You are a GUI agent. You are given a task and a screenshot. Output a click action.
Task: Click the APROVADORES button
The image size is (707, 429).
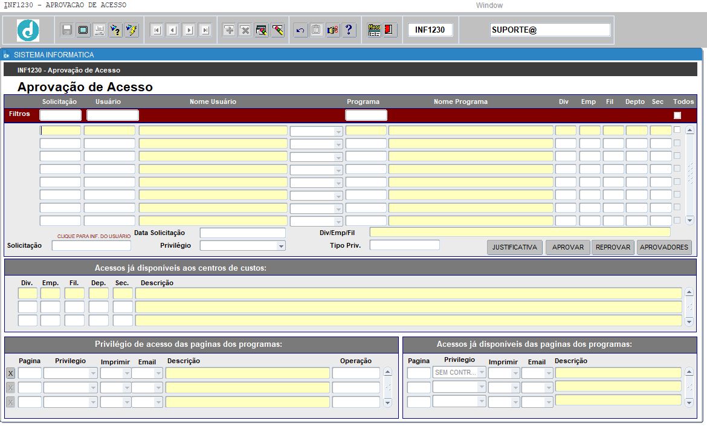pyautogui.click(x=664, y=247)
